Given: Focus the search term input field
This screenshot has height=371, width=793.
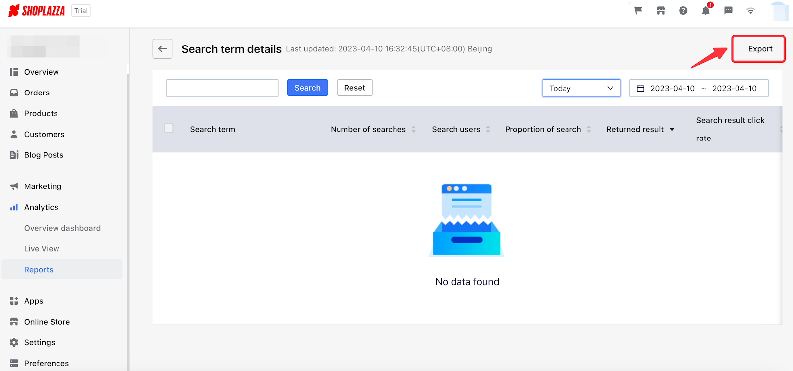Looking at the screenshot, I should point(222,88).
